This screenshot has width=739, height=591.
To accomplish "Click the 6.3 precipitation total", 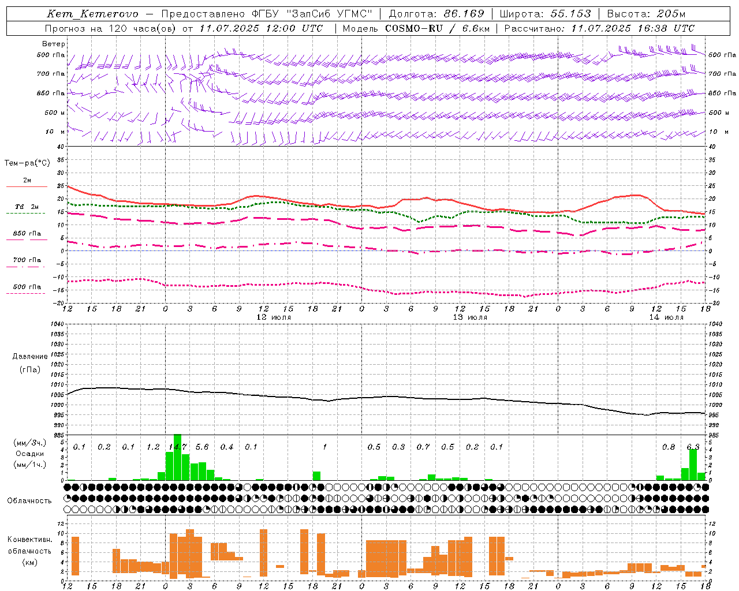I will 693,447.
